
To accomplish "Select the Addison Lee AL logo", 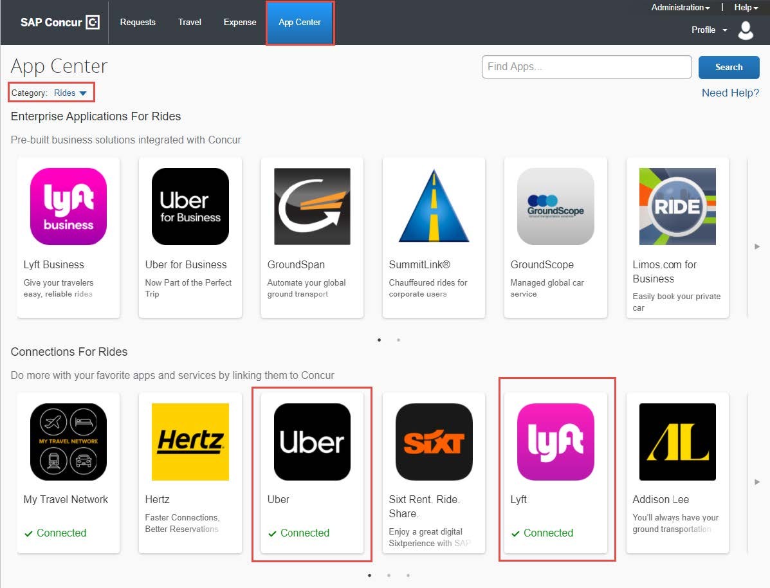I will 677,441.
